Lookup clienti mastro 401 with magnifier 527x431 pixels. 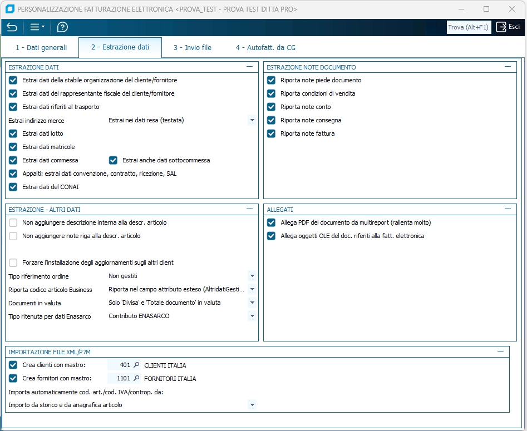pos(136,365)
